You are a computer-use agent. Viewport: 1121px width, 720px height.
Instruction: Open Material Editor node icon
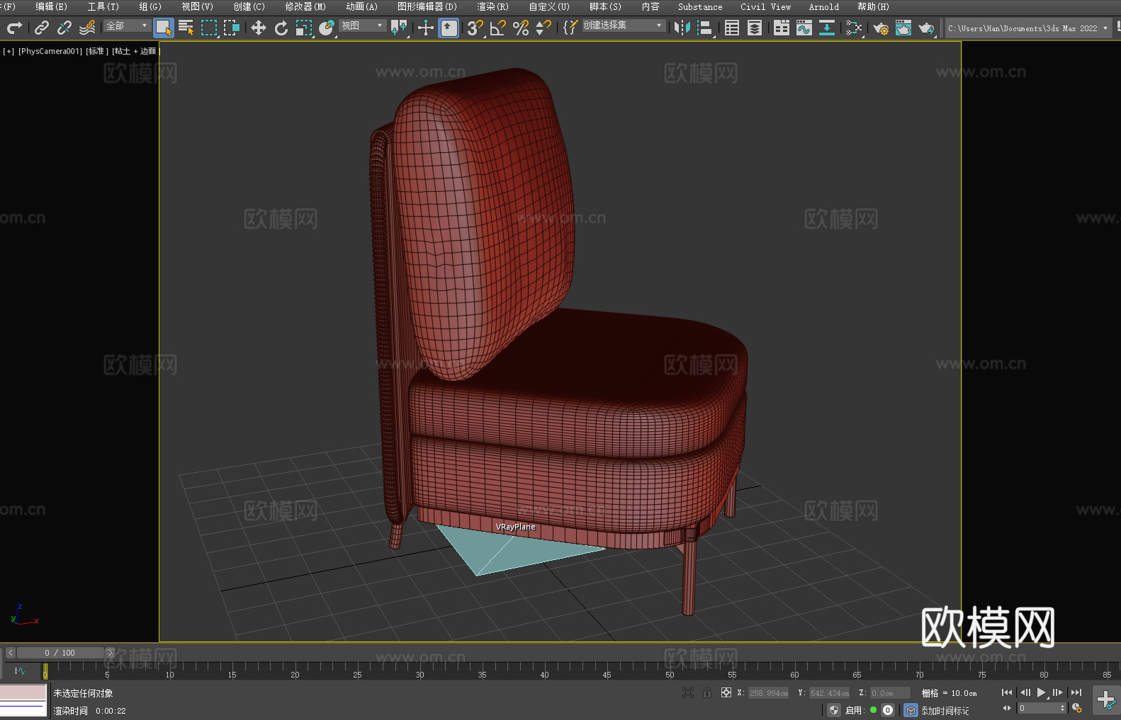[854, 28]
